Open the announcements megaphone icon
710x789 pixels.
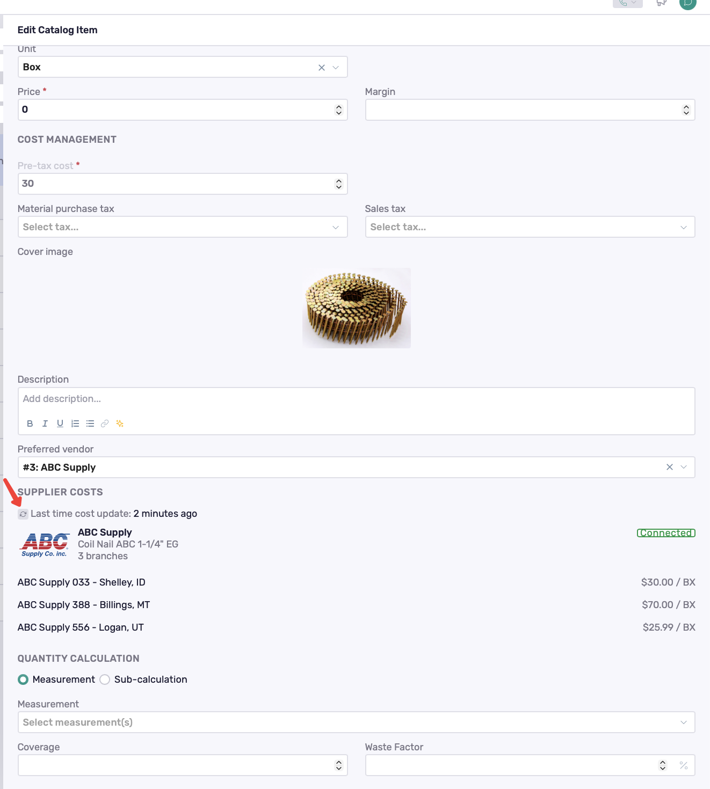pos(662,3)
